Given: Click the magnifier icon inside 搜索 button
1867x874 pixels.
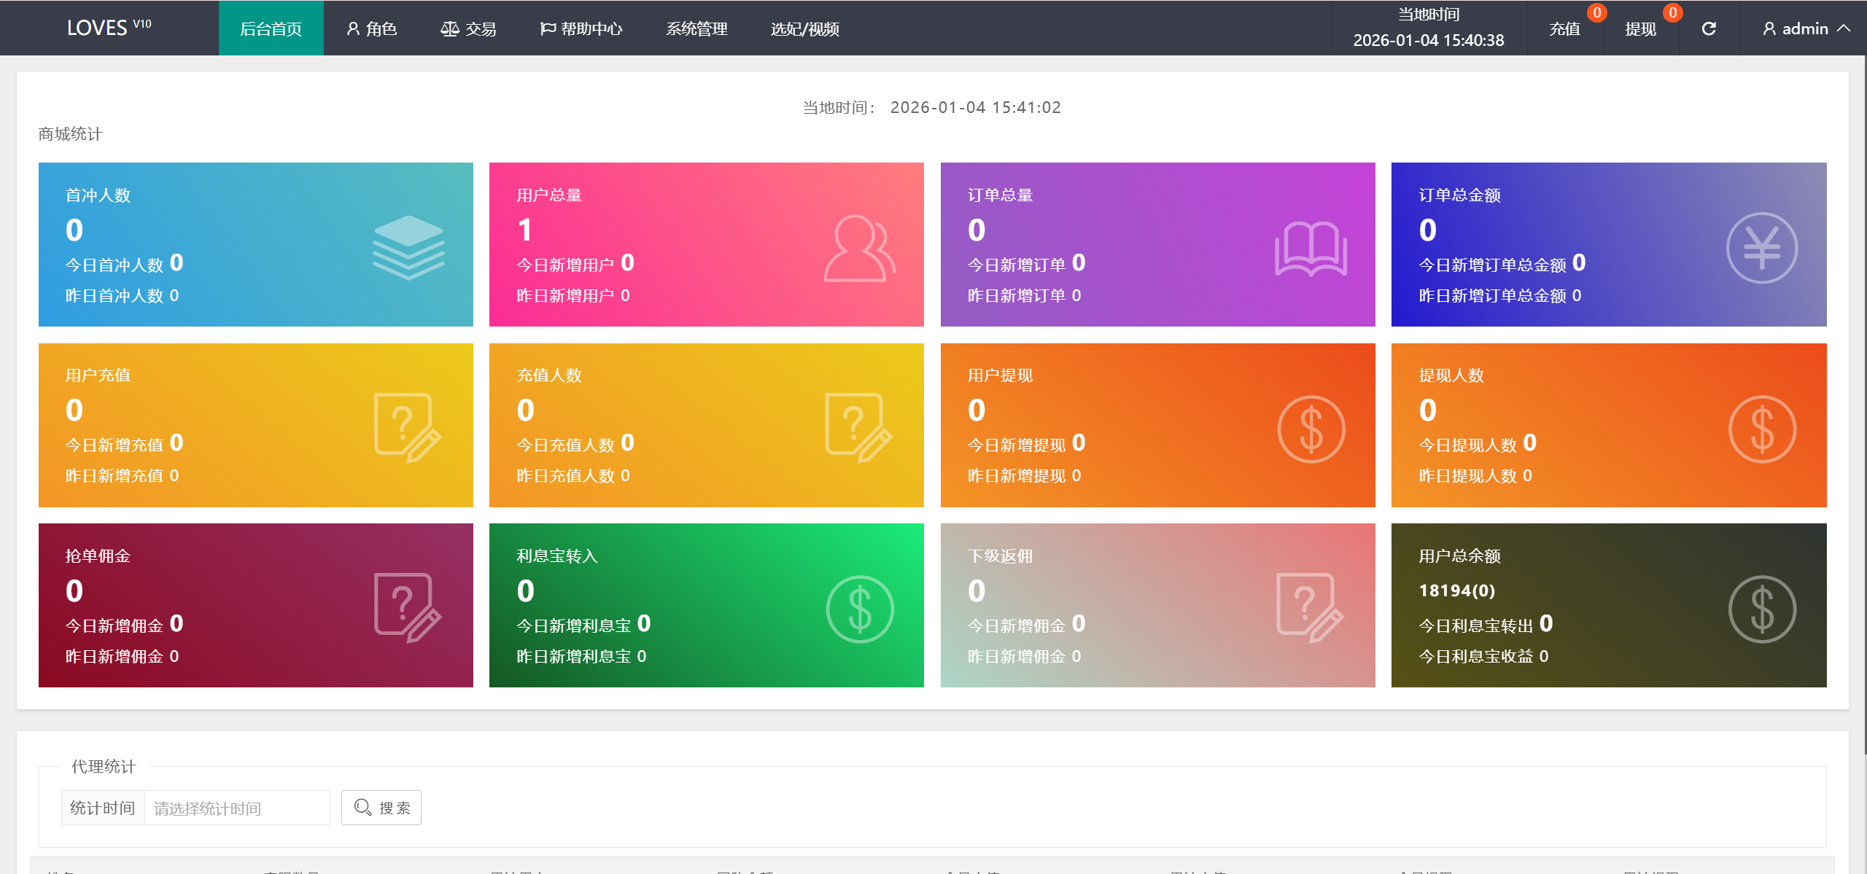Looking at the screenshot, I should coord(362,807).
